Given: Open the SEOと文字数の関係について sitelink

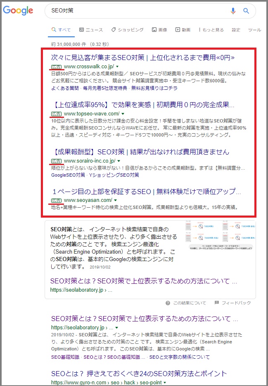Looking at the screenshot, I should pyautogui.click(x=180, y=357).
